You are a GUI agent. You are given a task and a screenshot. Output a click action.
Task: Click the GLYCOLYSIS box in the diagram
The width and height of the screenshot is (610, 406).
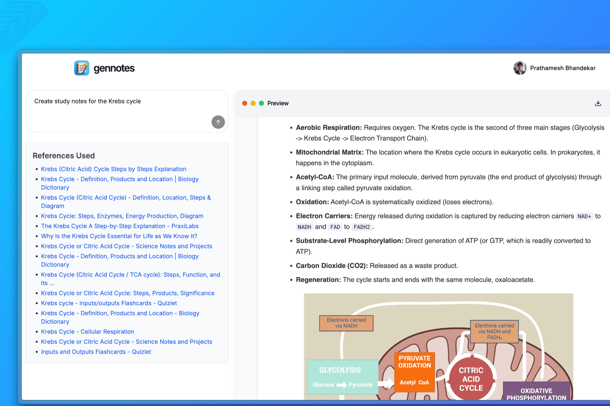click(x=342, y=377)
